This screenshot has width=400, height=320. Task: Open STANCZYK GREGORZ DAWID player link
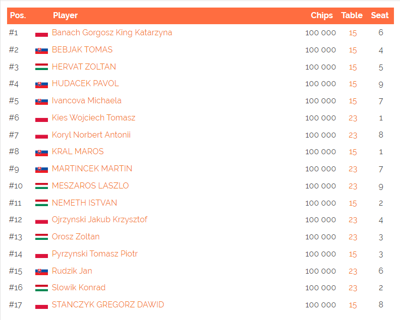(107, 305)
